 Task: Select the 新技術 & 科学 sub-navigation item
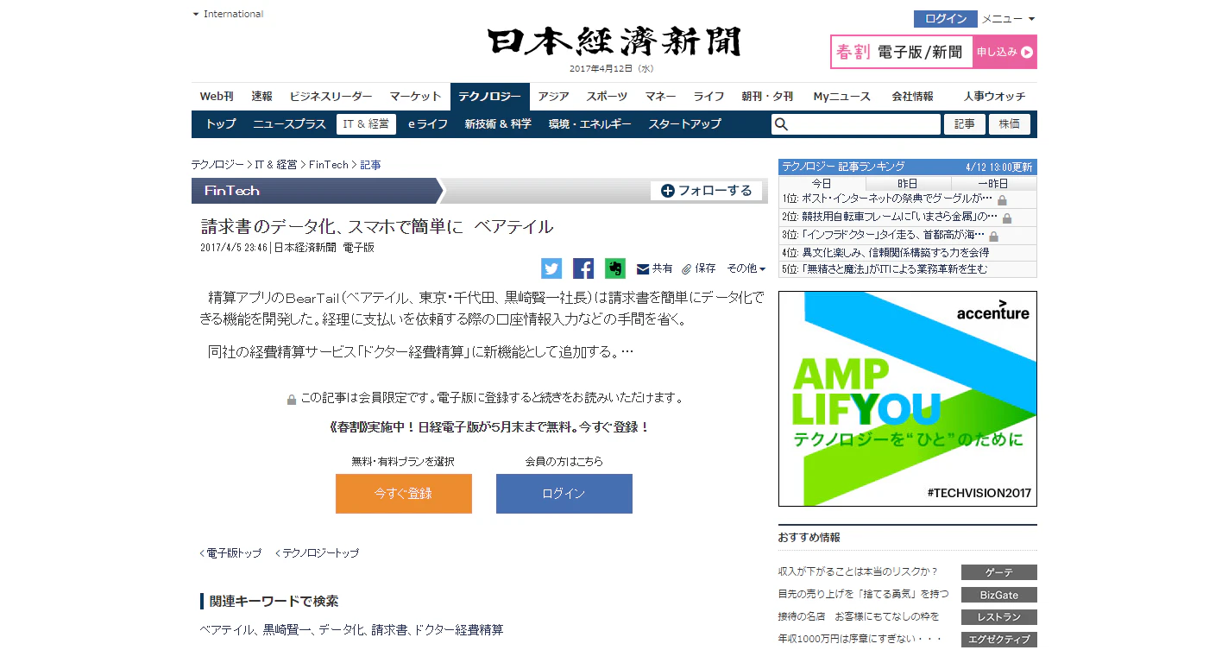[498, 124]
